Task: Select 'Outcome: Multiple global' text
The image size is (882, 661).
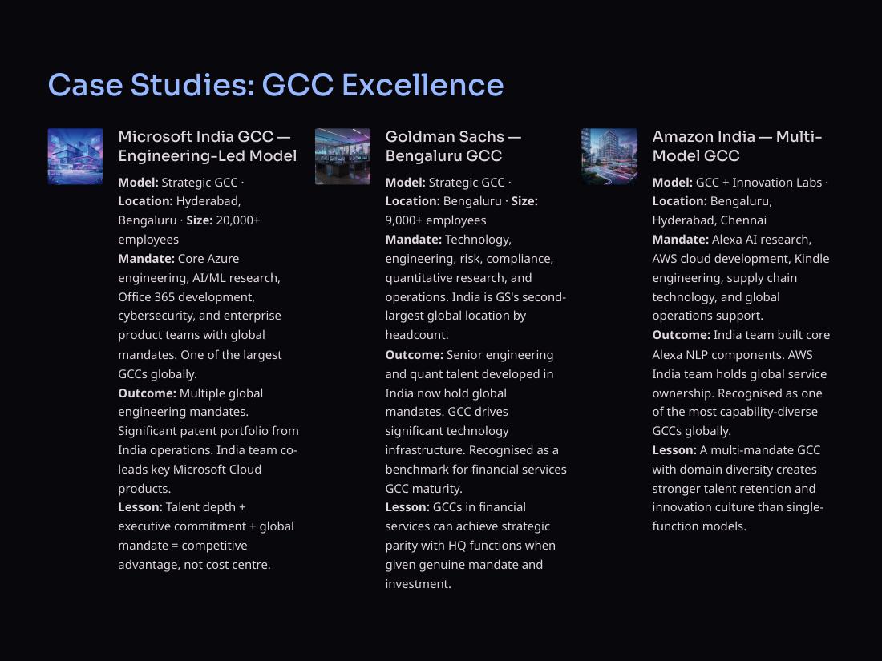Action: (191, 393)
